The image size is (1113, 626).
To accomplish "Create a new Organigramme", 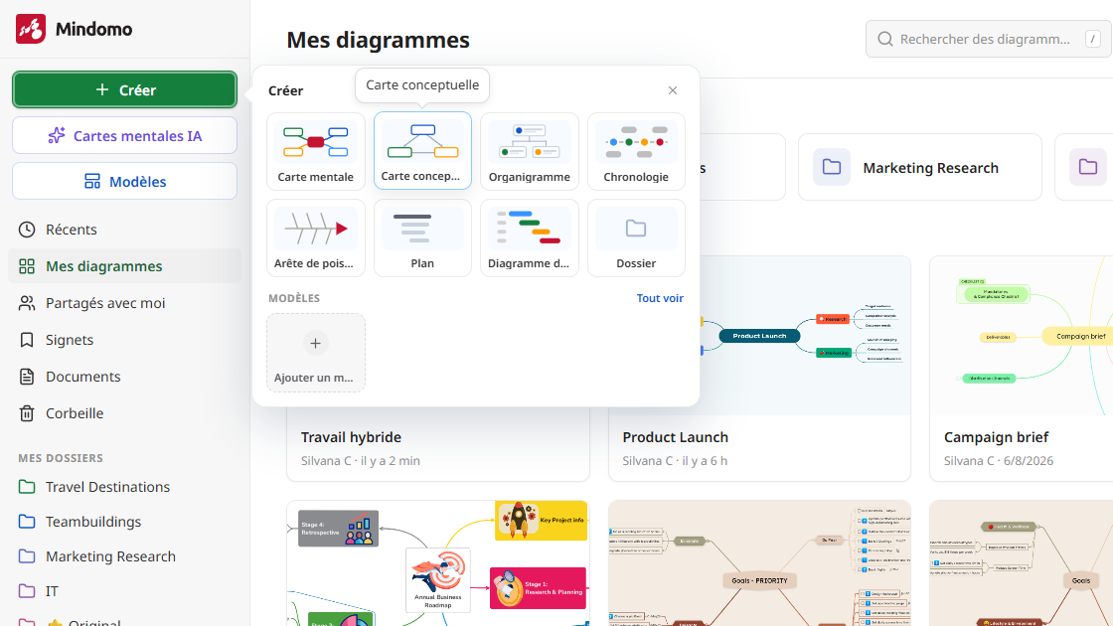I will pos(530,151).
